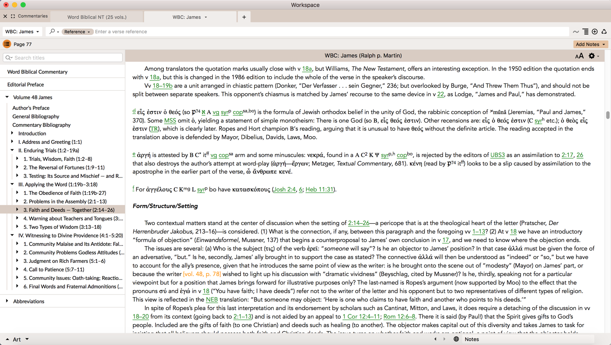611x345 pixels.
Task: Click the globe icon beside Notes
Action: coord(456,339)
